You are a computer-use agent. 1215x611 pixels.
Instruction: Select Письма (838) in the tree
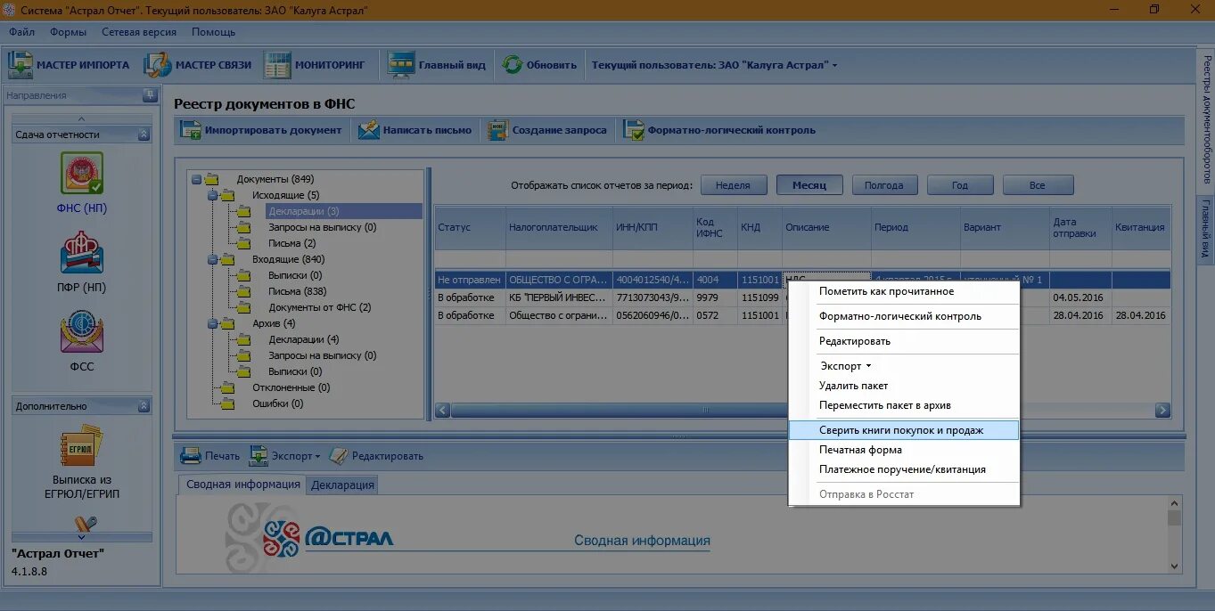click(x=297, y=291)
